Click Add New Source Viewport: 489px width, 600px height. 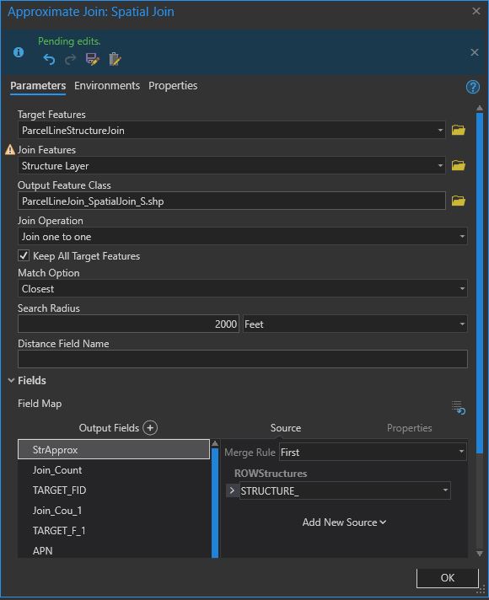pos(344,522)
